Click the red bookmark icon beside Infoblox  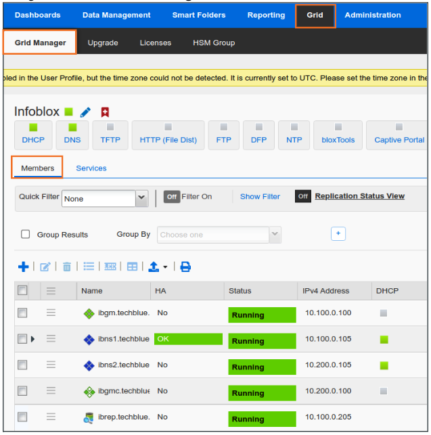point(105,112)
